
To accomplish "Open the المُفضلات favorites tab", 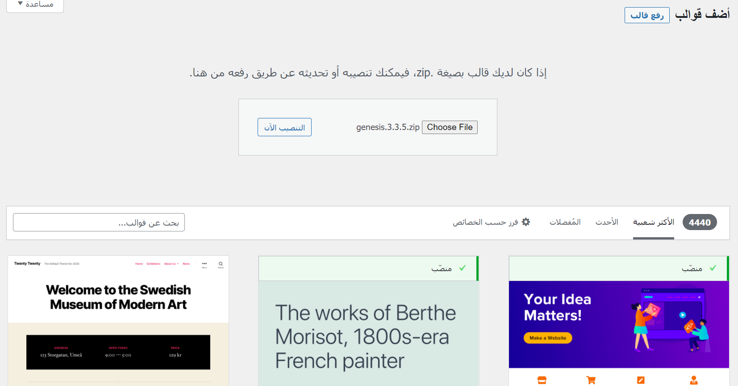I will click(x=565, y=222).
